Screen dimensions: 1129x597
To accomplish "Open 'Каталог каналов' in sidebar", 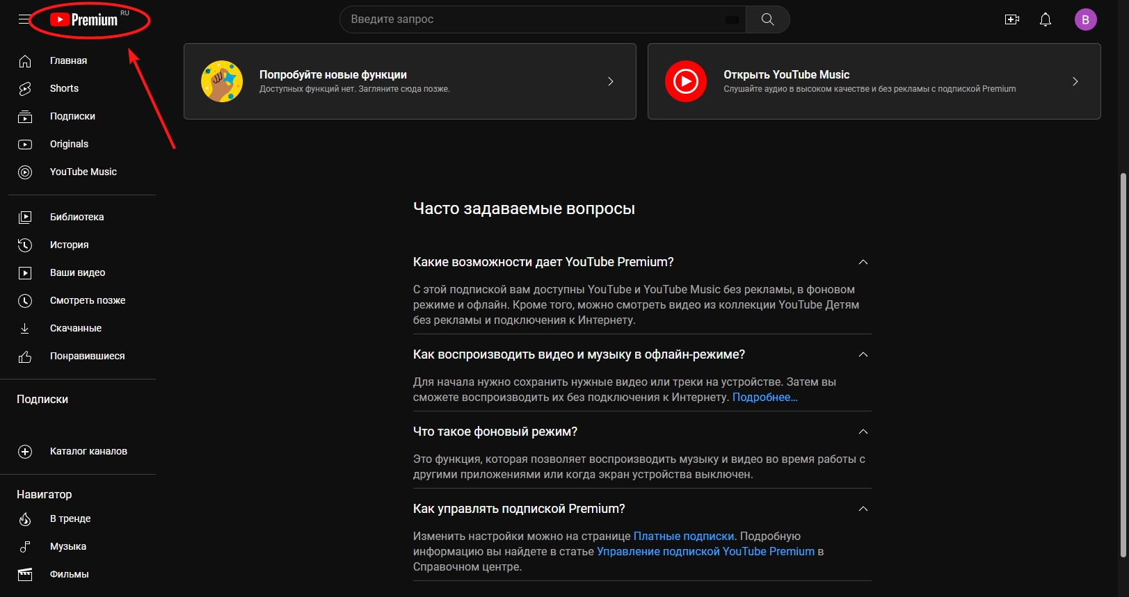I will pyautogui.click(x=88, y=451).
